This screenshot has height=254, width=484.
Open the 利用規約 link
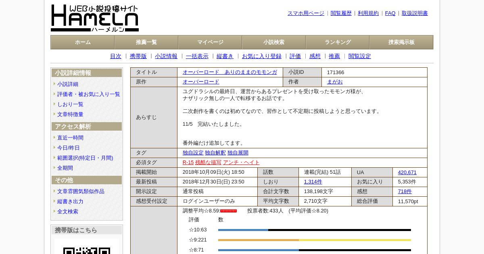click(368, 13)
